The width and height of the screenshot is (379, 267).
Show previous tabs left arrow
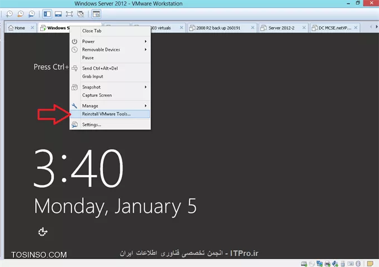pyautogui.click(x=371, y=27)
